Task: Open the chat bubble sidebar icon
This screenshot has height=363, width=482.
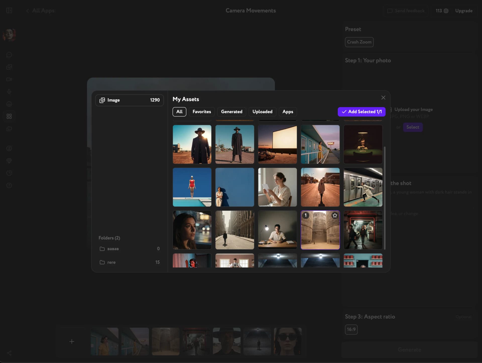Action: coord(9,55)
